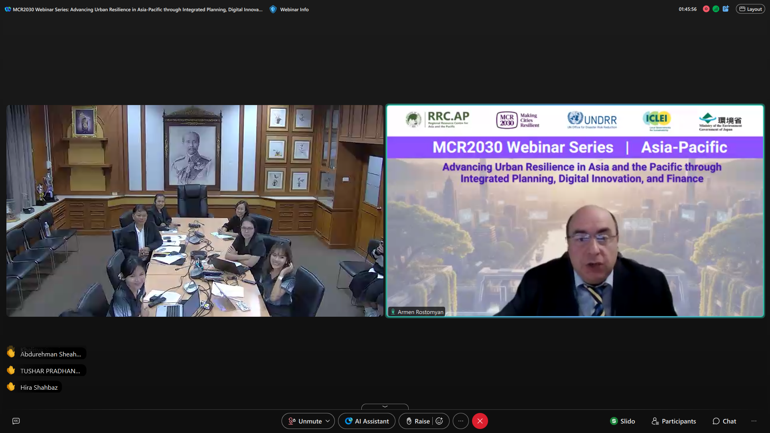
Task: Select Armen Rostomyan's video tile
Action: click(x=575, y=225)
